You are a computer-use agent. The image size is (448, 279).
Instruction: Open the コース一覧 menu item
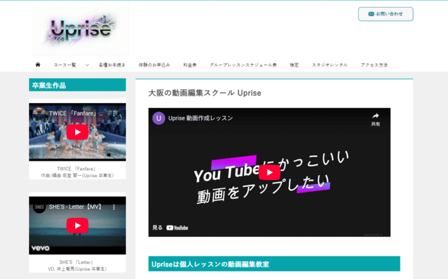(x=65, y=65)
